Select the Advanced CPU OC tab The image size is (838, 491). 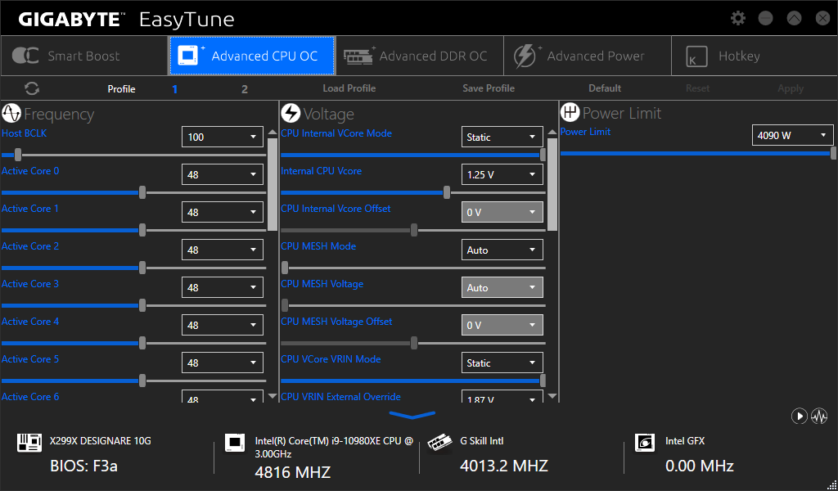coord(252,56)
